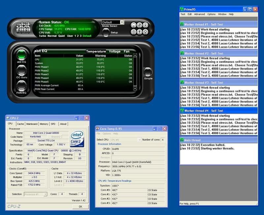This screenshot has height=215, width=264.
Task: Click the green Default mode label beside User 3
Action: click(x=87, y=36)
